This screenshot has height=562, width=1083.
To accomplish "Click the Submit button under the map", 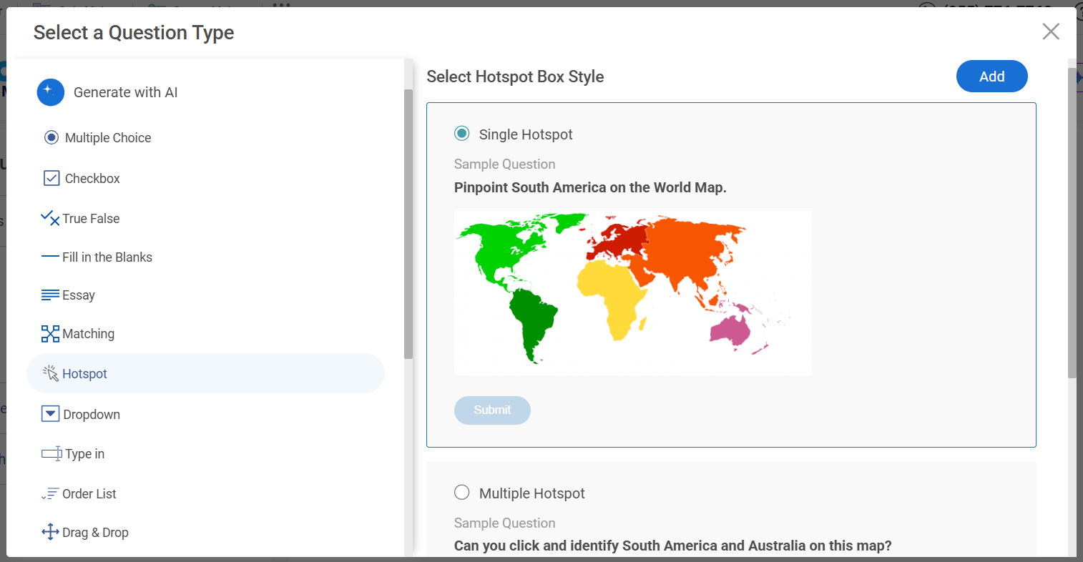I will pyautogui.click(x=492, y=410).
